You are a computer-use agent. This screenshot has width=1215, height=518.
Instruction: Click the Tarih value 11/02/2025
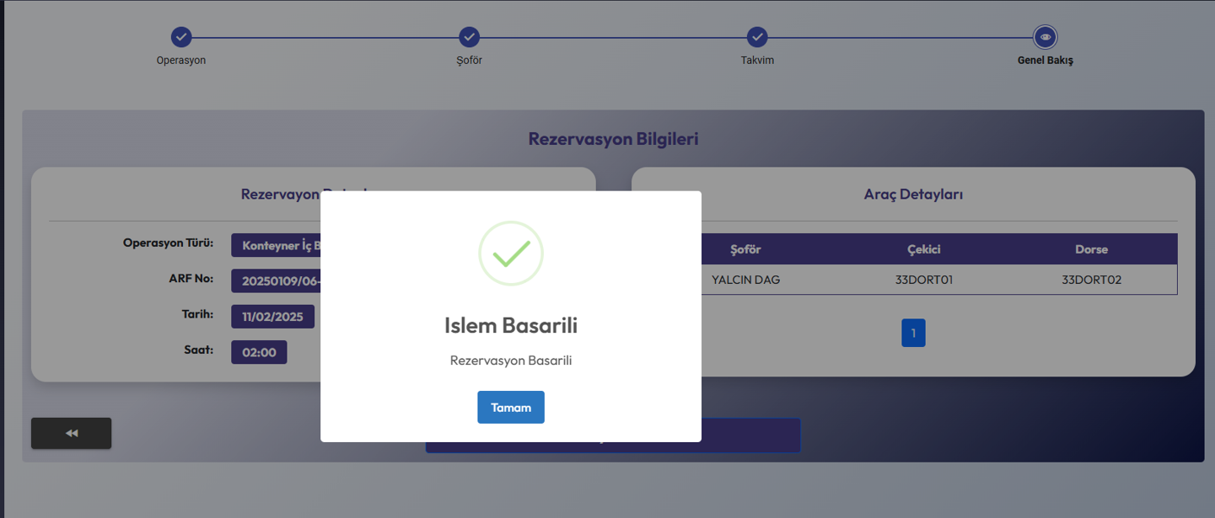[272, 317]
